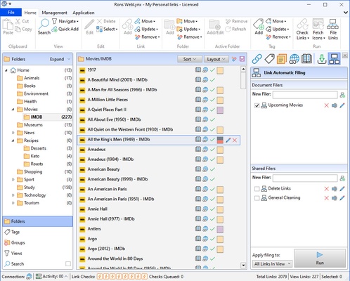
Task: Click red swatch for All the King's Men
Action: 220,140
